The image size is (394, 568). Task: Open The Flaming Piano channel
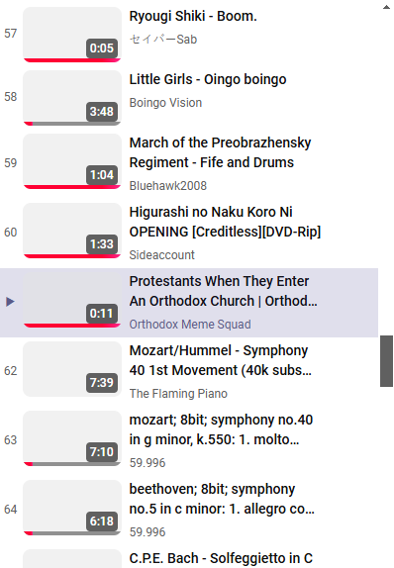tap(178, 394)
